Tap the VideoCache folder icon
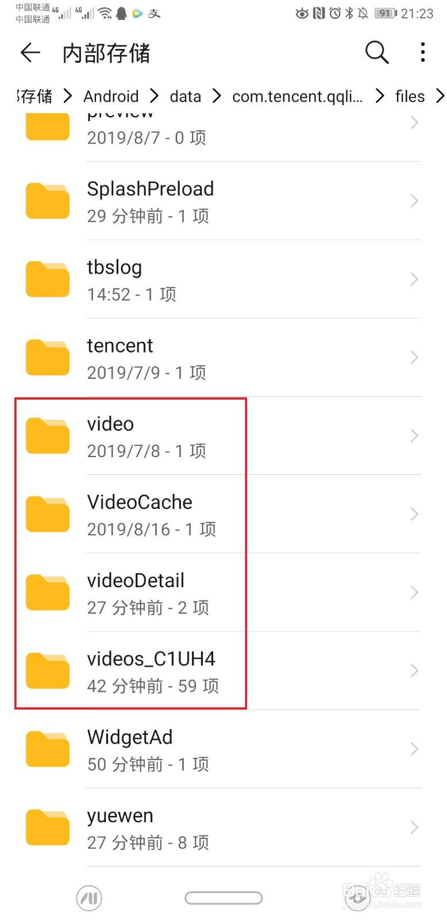 pos(48,514)
